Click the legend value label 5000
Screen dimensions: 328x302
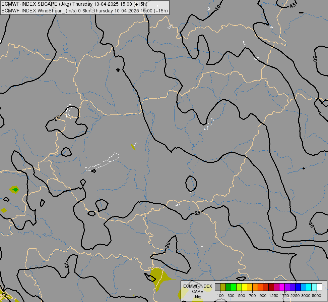point(317,296)
